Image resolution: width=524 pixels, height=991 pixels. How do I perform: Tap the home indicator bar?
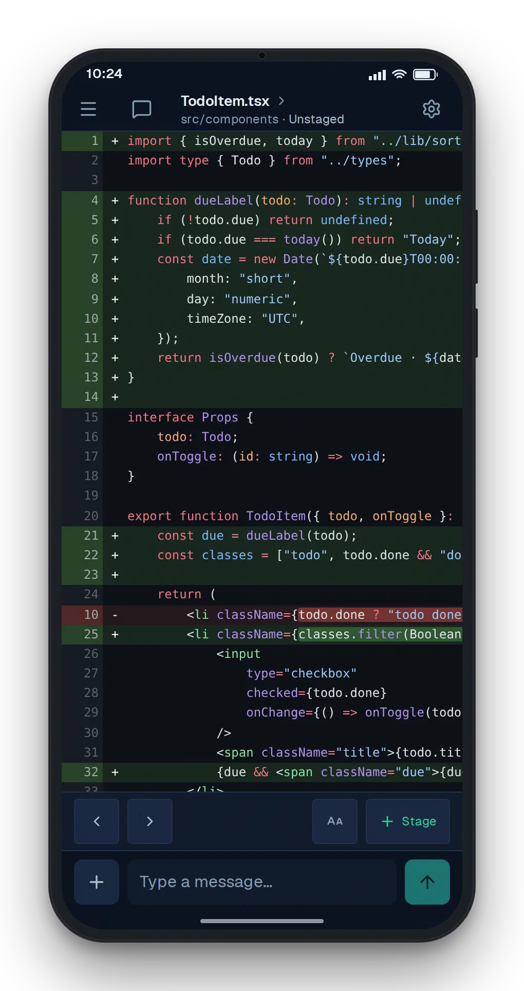262,921
